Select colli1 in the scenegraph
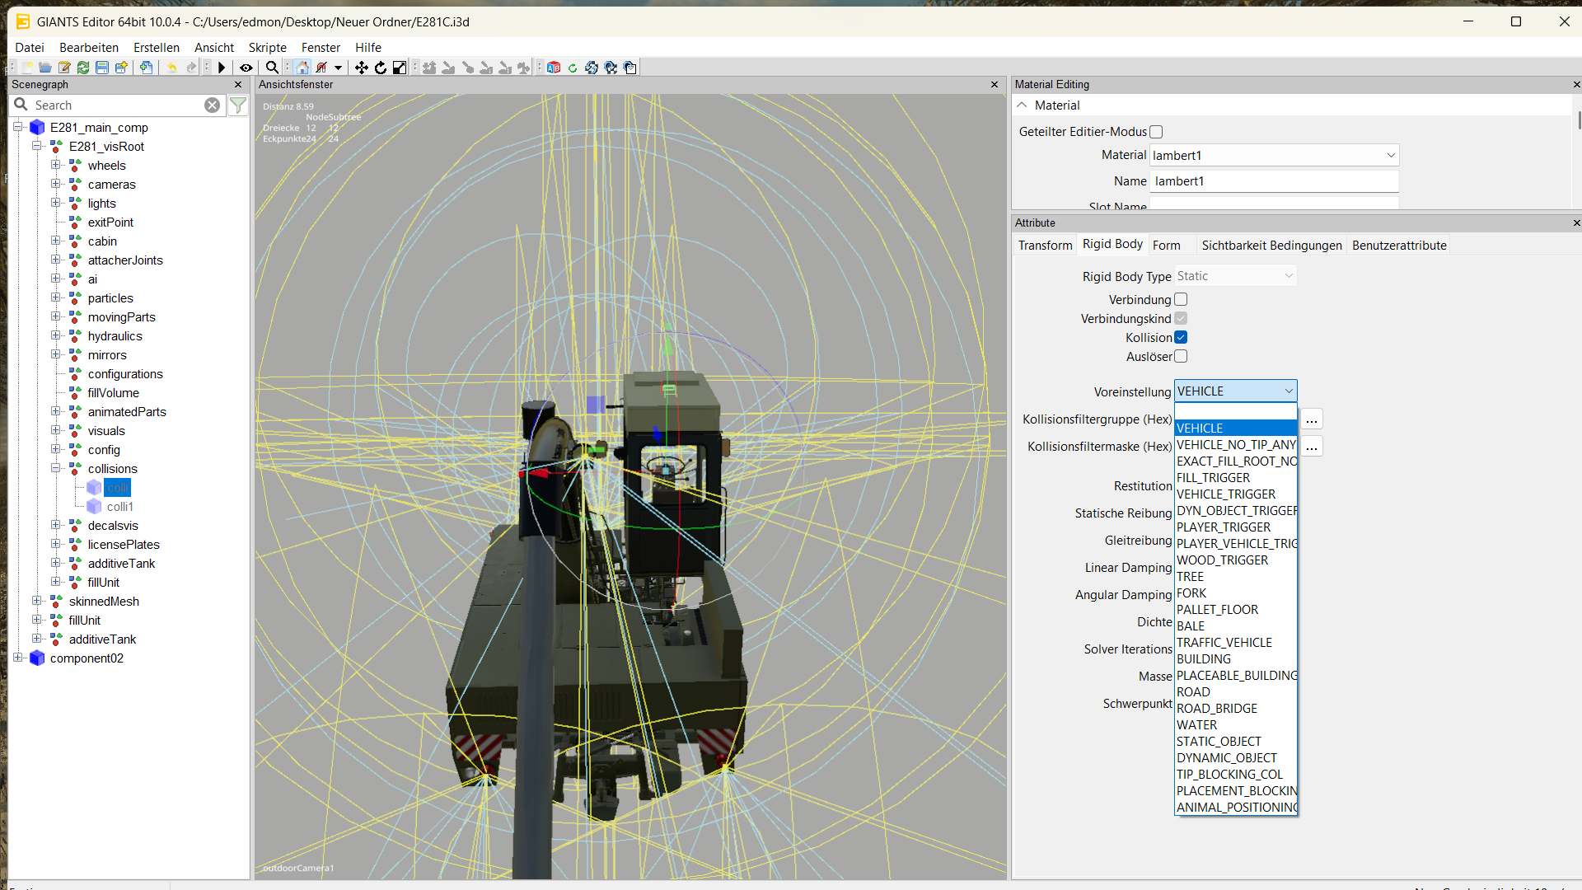 tap(119, 507)
